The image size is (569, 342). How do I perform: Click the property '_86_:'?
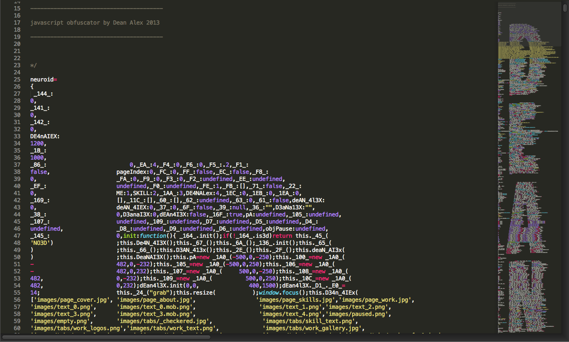click(38, 165)
